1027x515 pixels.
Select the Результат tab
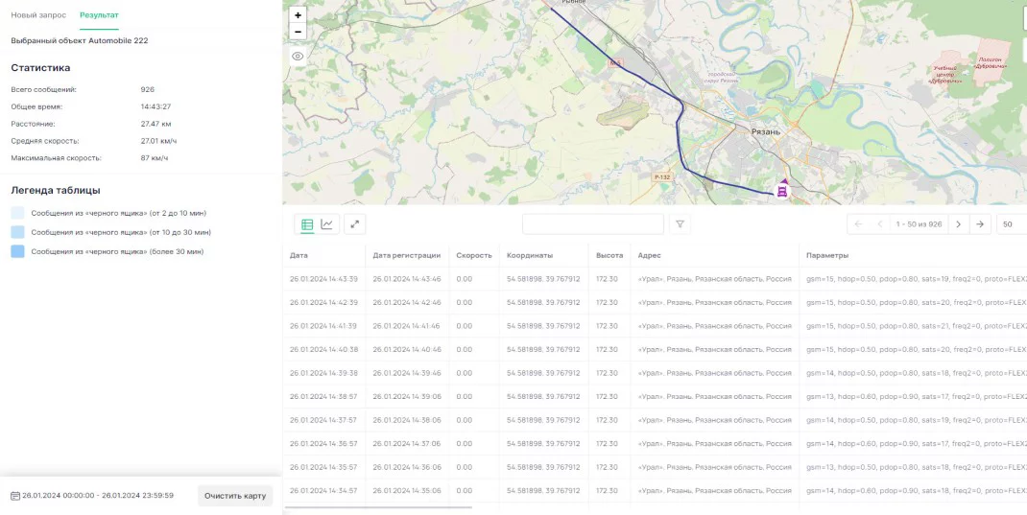[99, 14]
